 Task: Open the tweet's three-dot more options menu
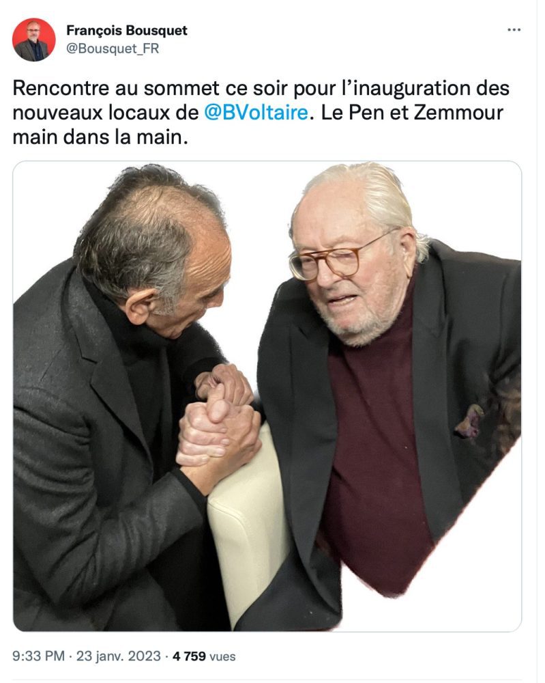(514, 29)
